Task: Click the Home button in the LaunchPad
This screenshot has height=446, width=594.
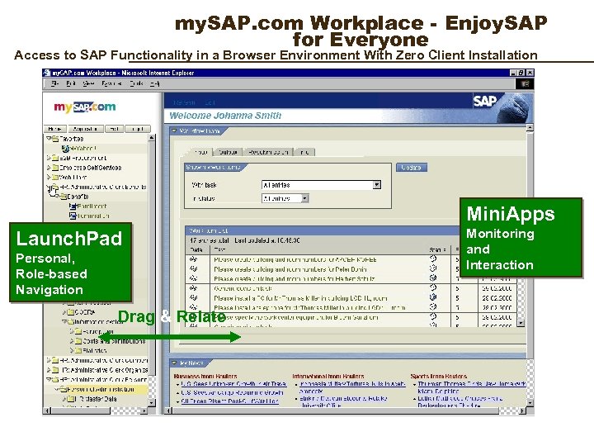Action: (55, 129)
